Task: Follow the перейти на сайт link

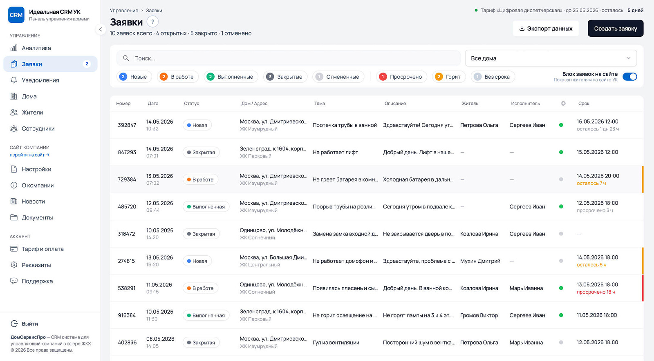Action: 29,155
